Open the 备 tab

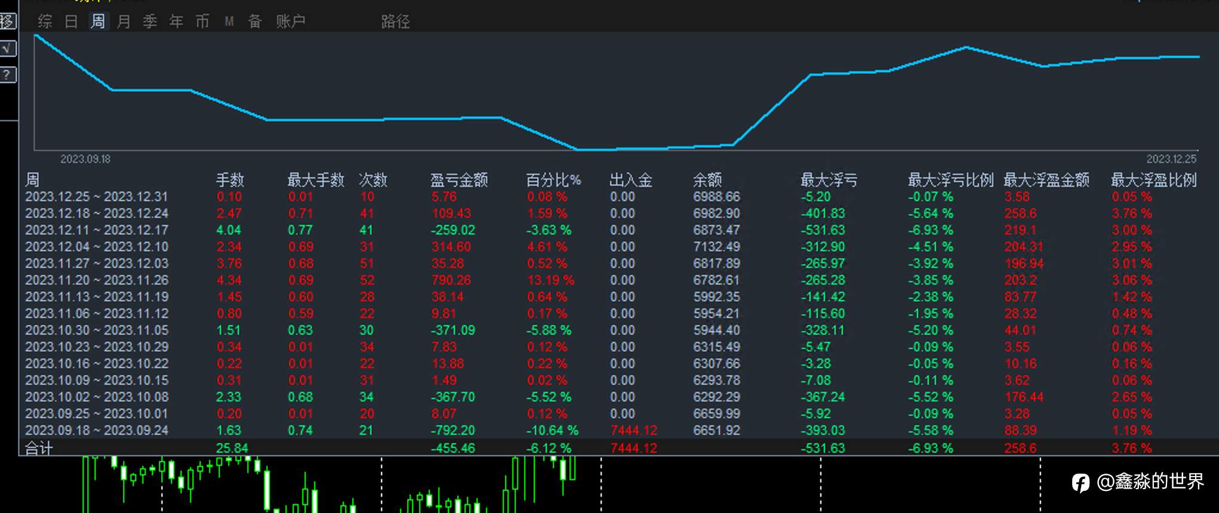(x=255, y=22)
